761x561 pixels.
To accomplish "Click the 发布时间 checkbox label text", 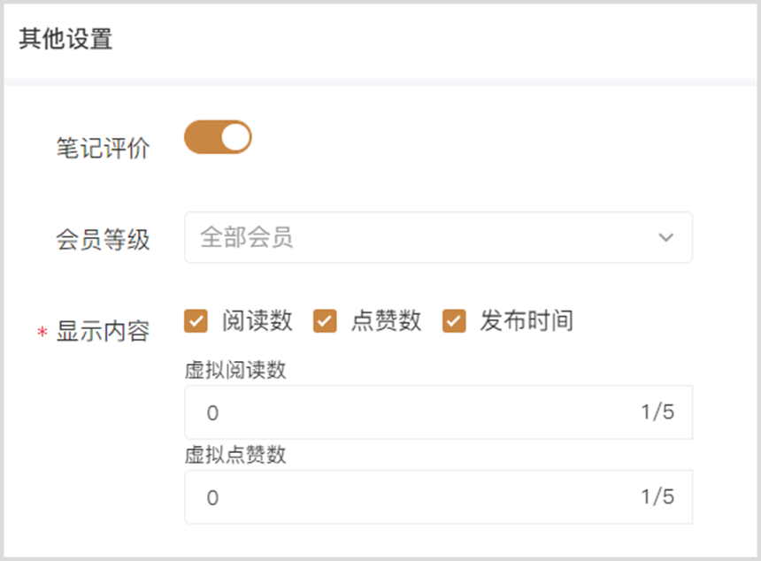I will point(527,321).
